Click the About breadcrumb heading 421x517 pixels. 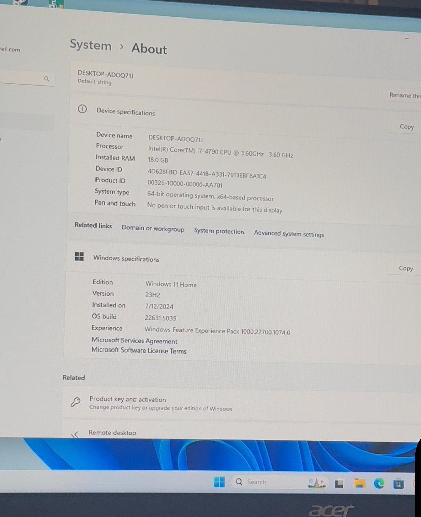149,49
